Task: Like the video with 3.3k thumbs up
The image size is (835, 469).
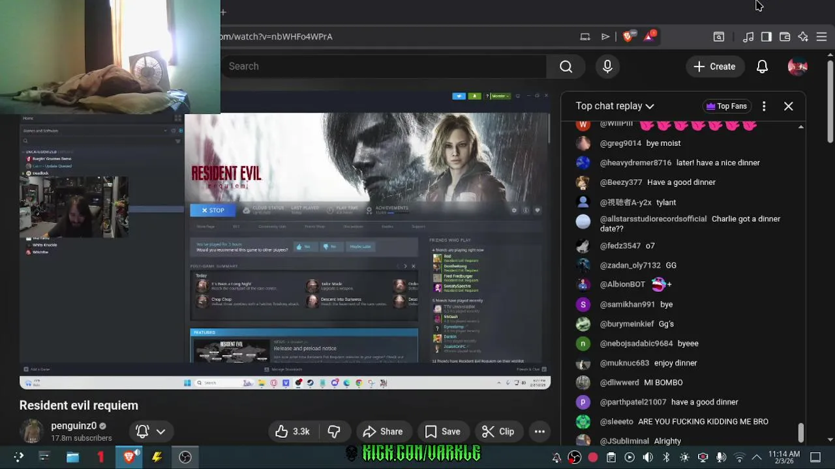Action: click(x=292, y=431)
